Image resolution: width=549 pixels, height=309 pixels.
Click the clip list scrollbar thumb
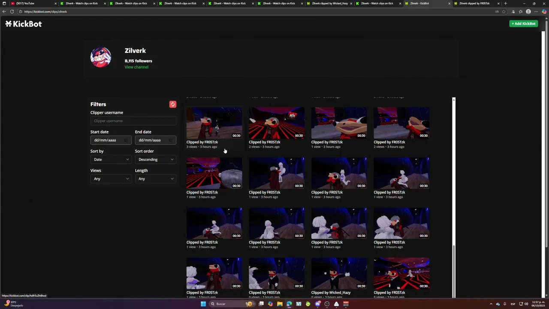454,271
